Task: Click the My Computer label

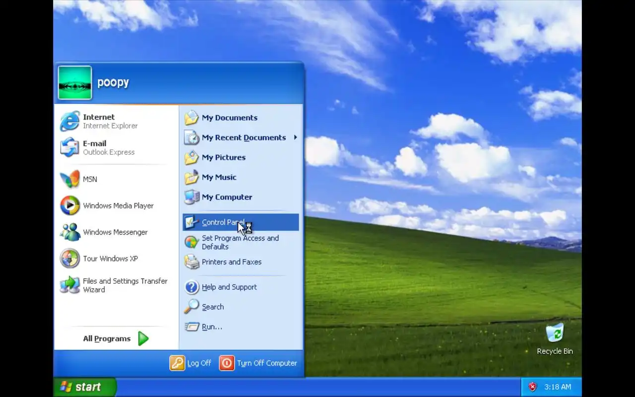Action: (227, 197)
